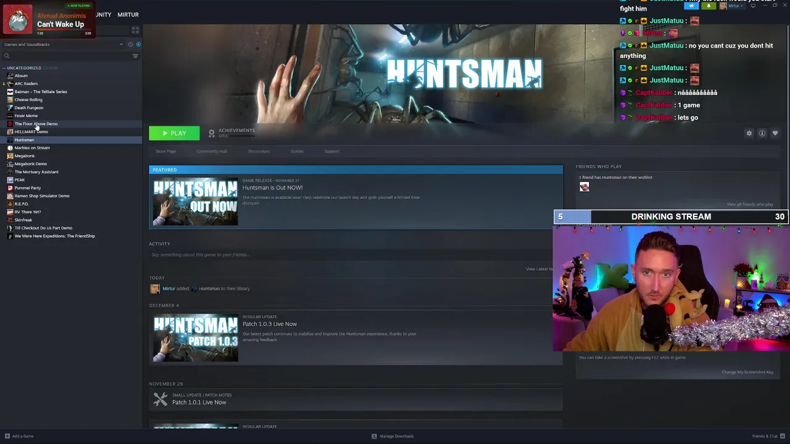Select We Were Here Expeditions: The FriendShip

54,236
